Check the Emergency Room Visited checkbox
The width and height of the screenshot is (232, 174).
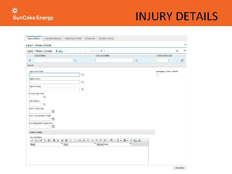[157, 75]
